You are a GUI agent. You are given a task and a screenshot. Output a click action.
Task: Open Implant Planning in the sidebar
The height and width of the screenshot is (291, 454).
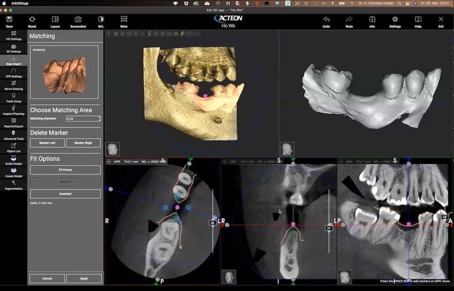click(x=14, y=110)
